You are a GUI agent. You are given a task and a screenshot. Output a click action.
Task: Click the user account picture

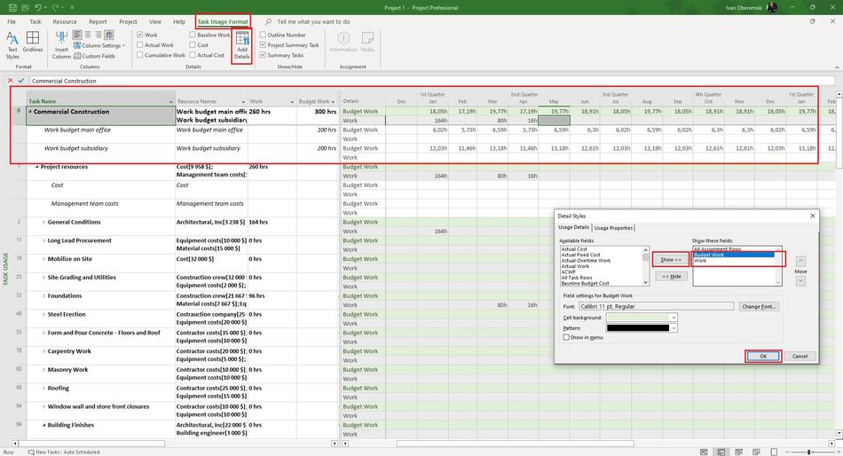[771, 7]
